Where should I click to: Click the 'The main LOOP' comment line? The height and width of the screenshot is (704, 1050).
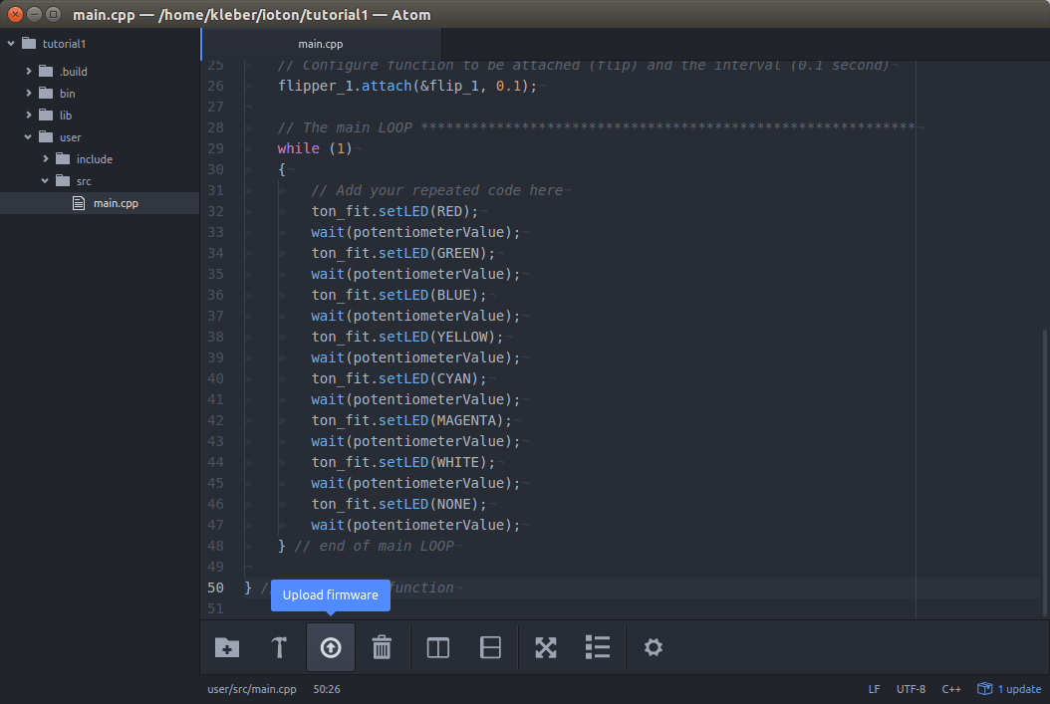click(x=596, y=127)
